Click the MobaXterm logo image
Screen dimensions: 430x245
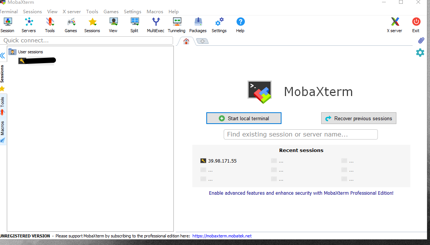click(x=260, y=92)
